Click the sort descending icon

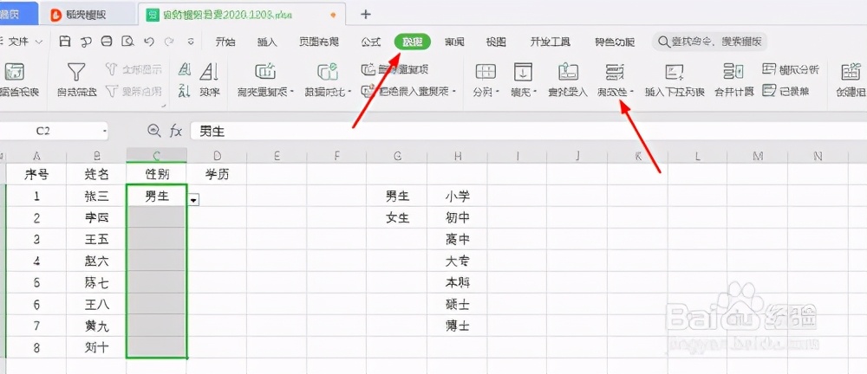(185, 91)
